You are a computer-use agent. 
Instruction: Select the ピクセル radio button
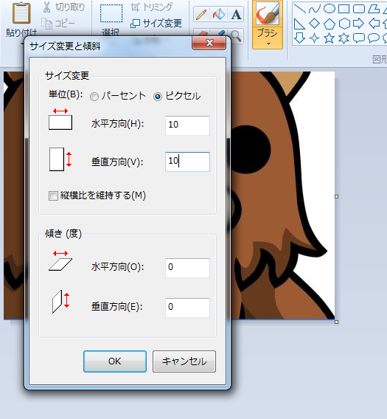coord(158,97)
